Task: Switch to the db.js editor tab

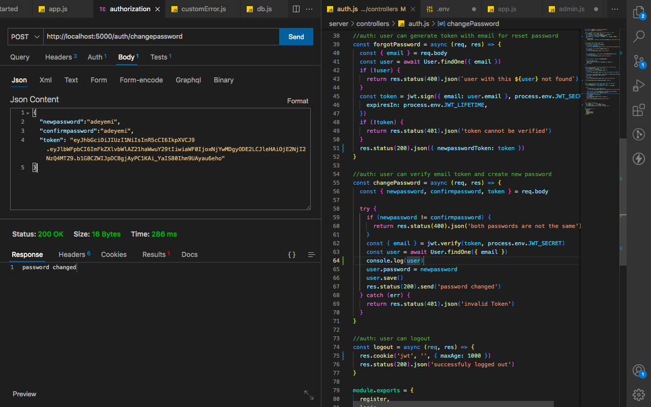Action: click(x=263, y=9)
